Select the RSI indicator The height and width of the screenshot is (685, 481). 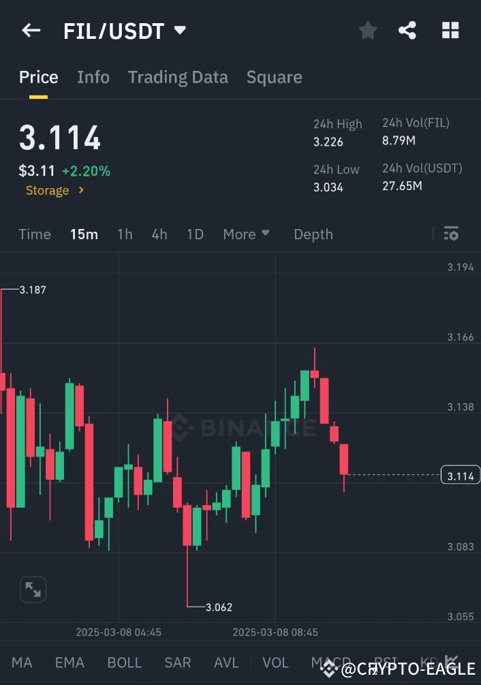[x=385, y=662]
